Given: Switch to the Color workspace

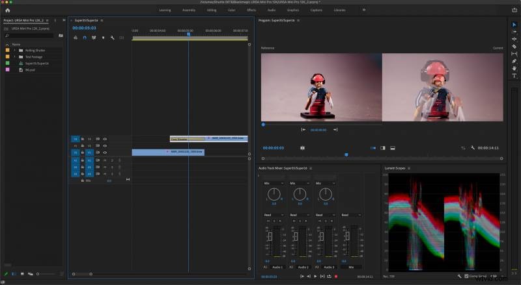Looking at the screenshot, I should (232, 10).
